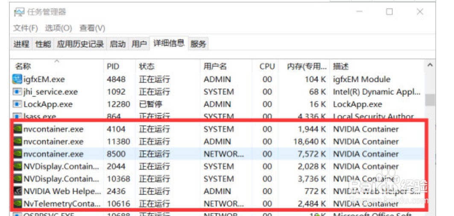Click the igfxEM.exe process icon
Viewport: 454px width, 216px height.
coord(18,79)
